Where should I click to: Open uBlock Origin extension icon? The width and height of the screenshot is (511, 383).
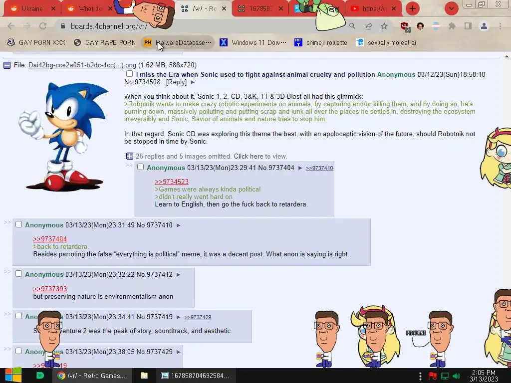tap(405, 26)
